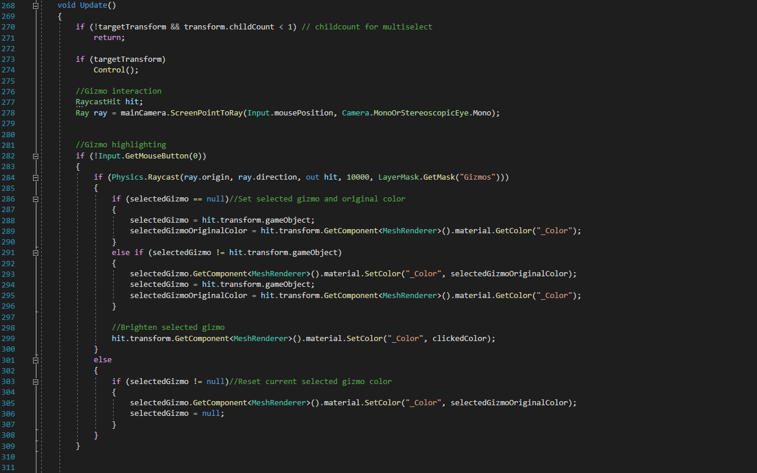Click the return keyword on line 271

click(107, 38)
